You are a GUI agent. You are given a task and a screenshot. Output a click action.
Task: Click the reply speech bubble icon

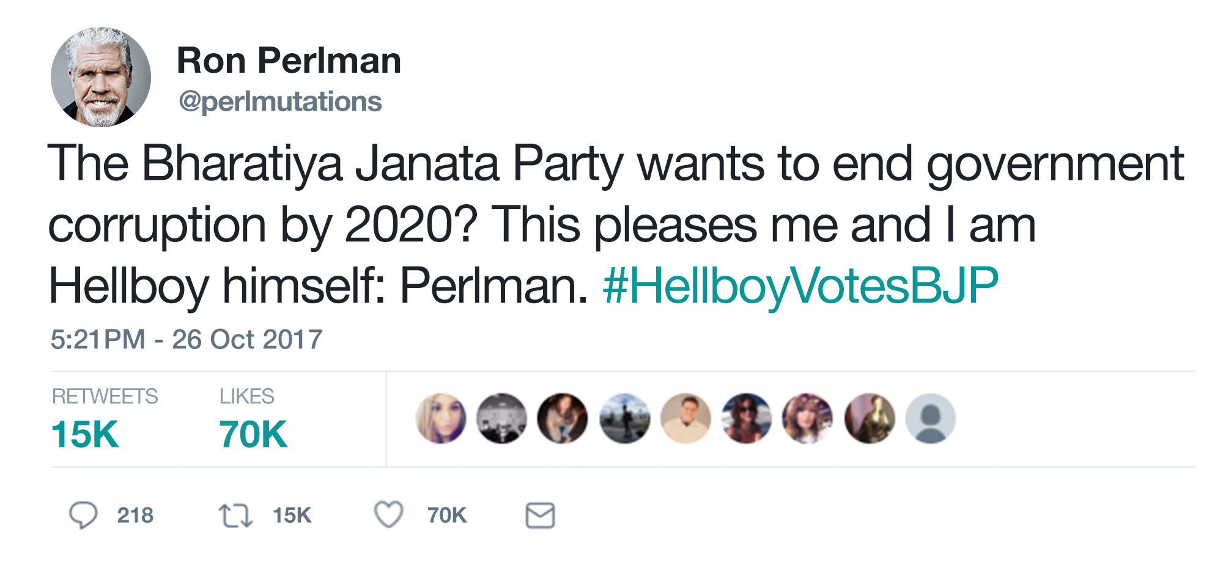tap(83, 515)
